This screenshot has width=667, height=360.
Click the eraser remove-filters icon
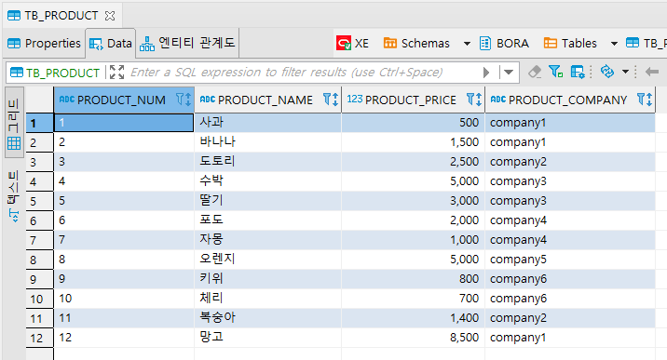click(535, 73)
